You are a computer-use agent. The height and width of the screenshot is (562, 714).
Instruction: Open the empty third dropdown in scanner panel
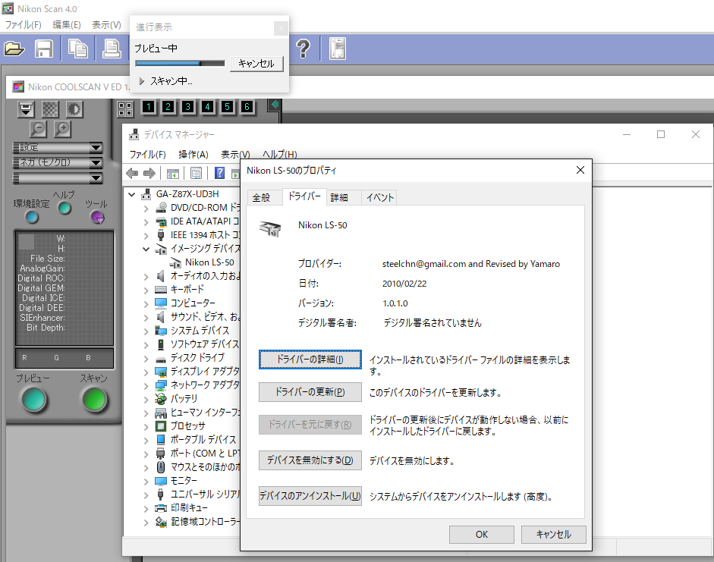tap(58, 178)
